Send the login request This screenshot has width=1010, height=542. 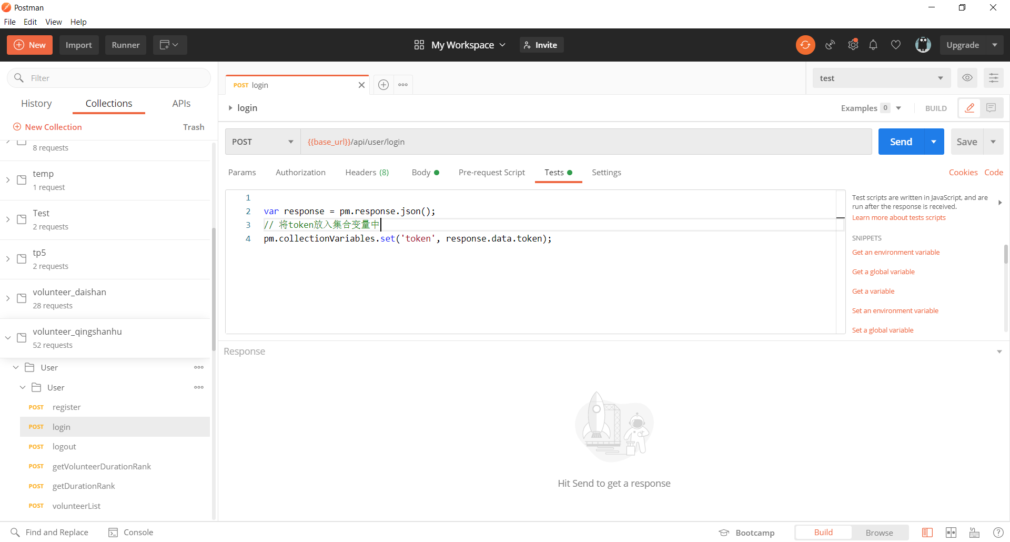pos(901,142)
